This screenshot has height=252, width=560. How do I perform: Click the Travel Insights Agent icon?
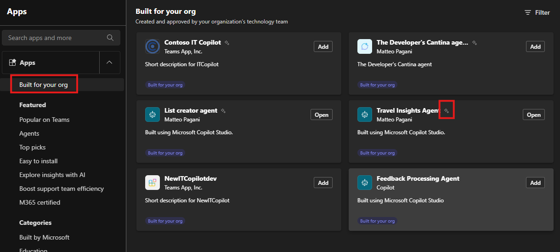click(365, 115)
